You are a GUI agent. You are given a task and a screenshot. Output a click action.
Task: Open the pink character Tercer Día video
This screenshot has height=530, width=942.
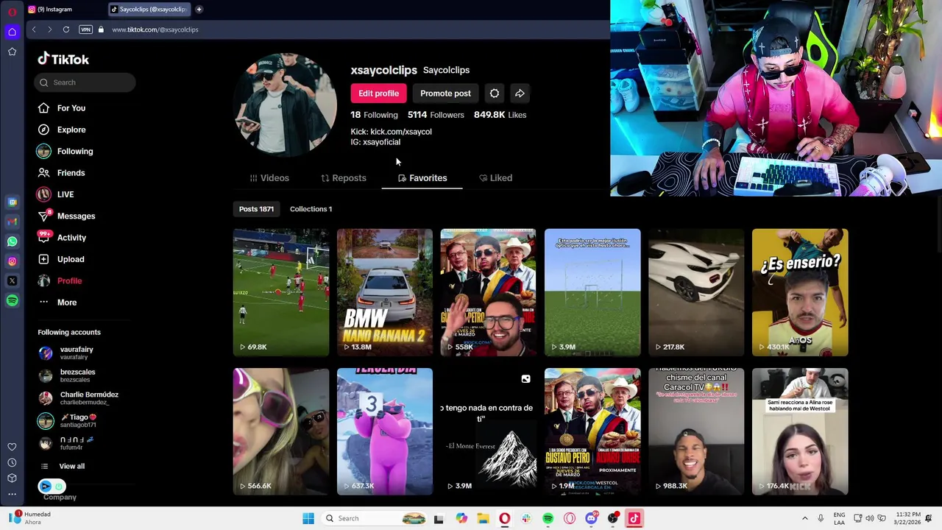(385, 431)
